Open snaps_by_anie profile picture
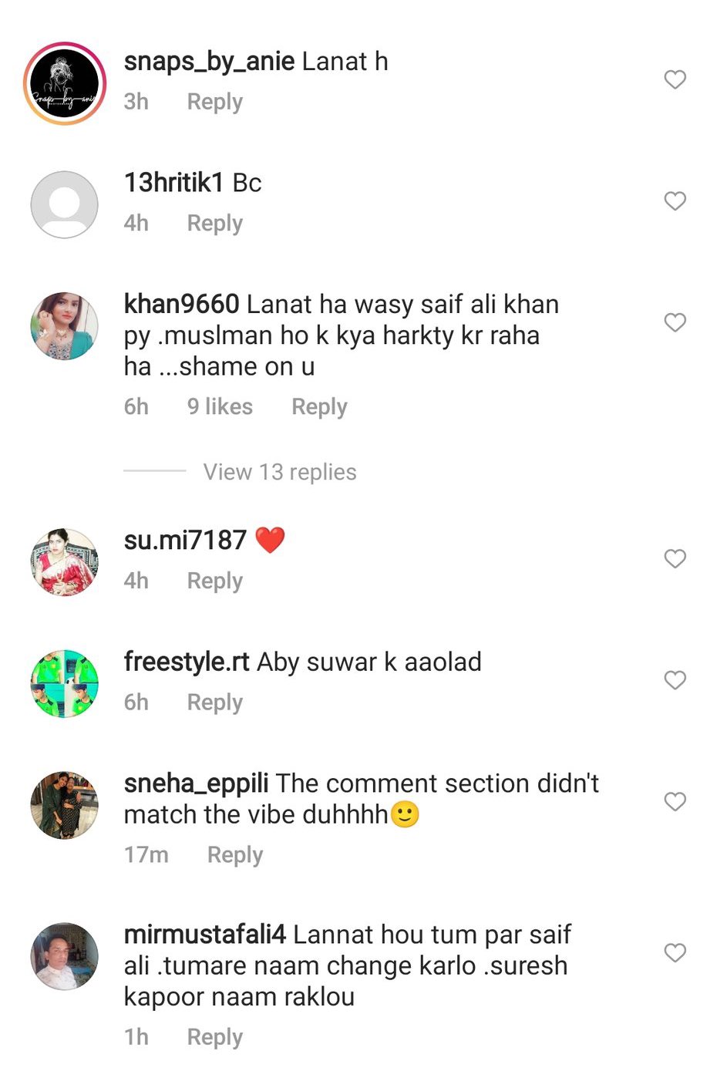 (x=65, y=83)
